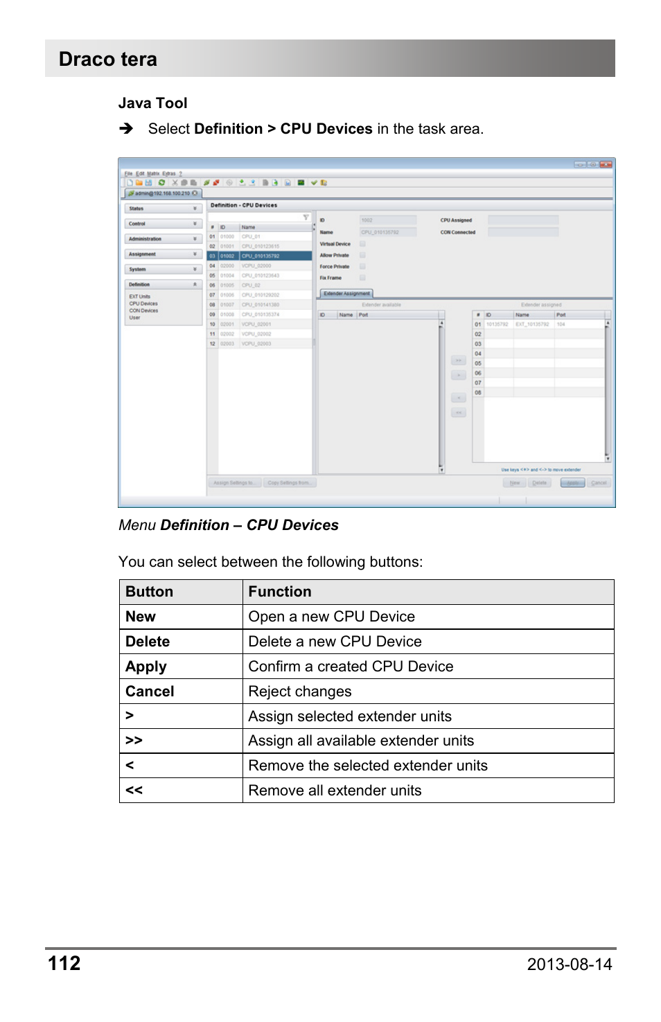Click the Name field showing CPU_010135792

click(388, 232)
